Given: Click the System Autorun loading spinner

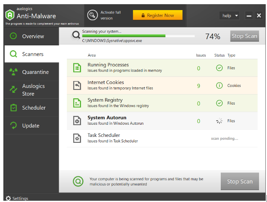Looking at the screenshot, I should (x=219, y=121).
